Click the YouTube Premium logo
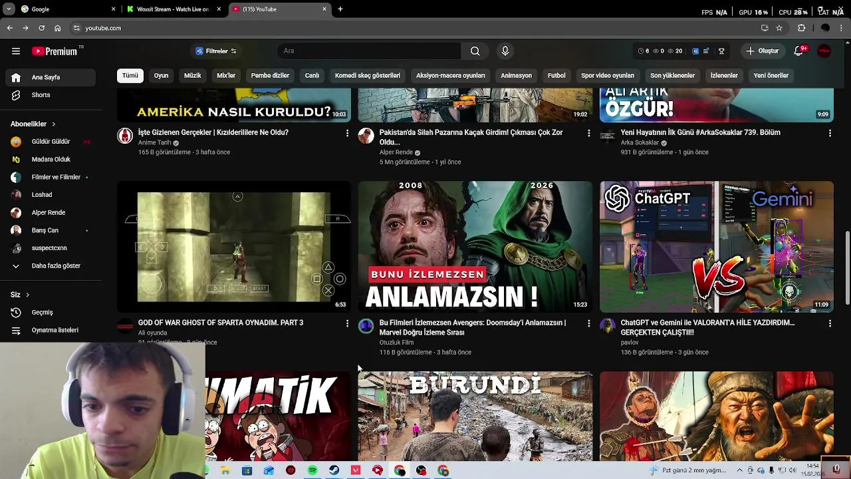 click(x=55, y=51)
